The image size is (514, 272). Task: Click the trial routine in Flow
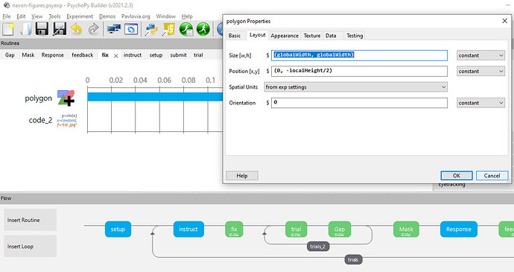pos(296,229)
